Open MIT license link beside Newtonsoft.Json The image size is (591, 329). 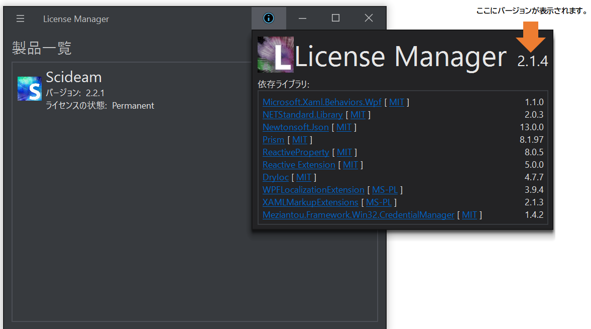coord(344,127)
